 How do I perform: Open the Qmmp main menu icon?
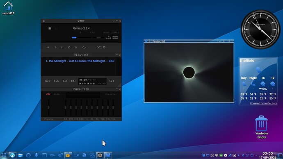(x=43, y=21)
